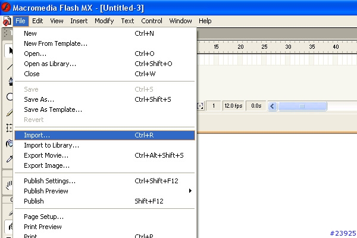Open the Help menu
Viewport: 357px width, 238px height.
tap(205, 21)
